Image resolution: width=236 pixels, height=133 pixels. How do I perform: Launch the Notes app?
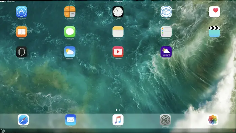point(118,32)
